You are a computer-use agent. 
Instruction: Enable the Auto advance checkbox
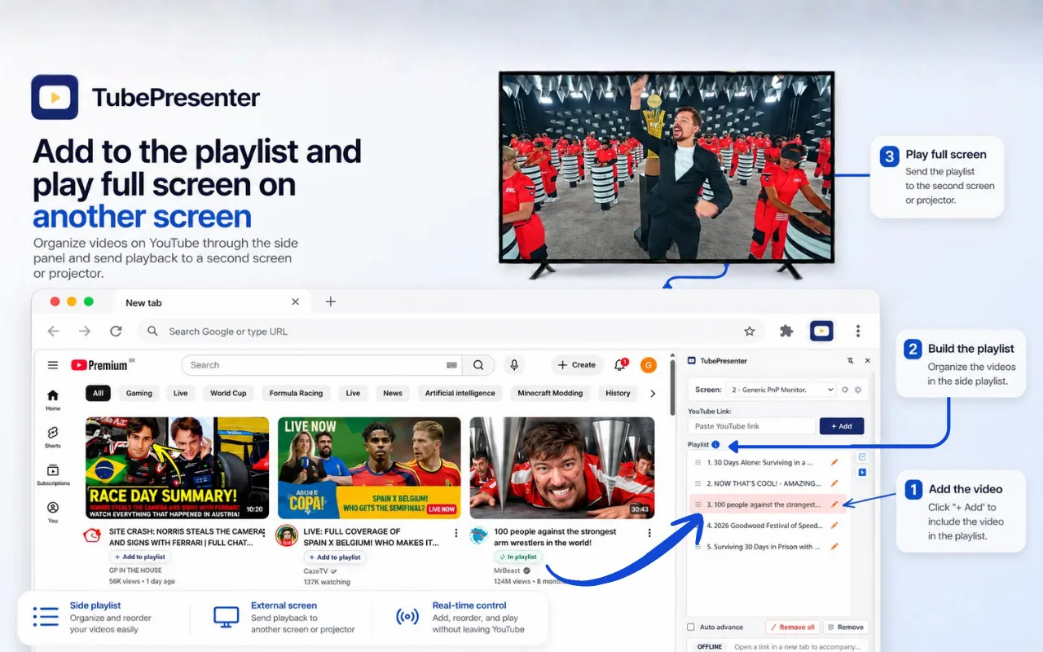coord(691,627)
